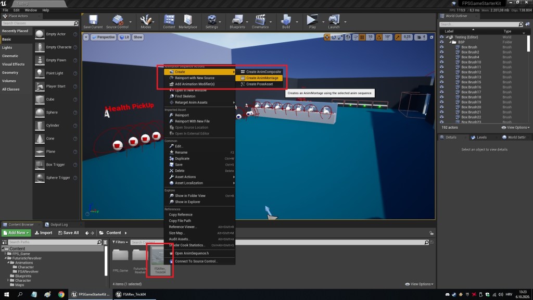Click the World Outliner search field

click(x=481, y=24)
